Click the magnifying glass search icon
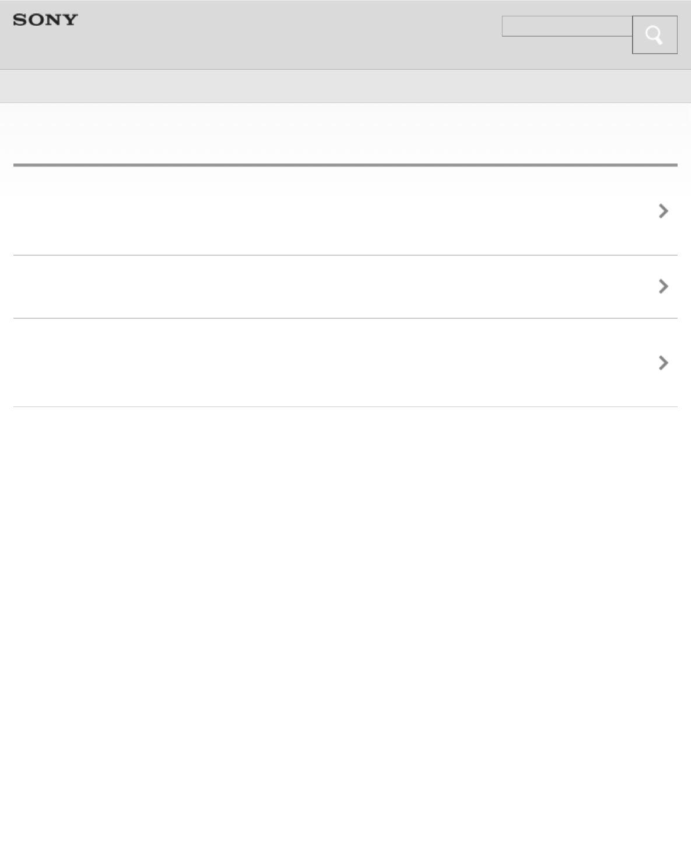The height and width of the screenshot is (852, 691). point(654,35)
